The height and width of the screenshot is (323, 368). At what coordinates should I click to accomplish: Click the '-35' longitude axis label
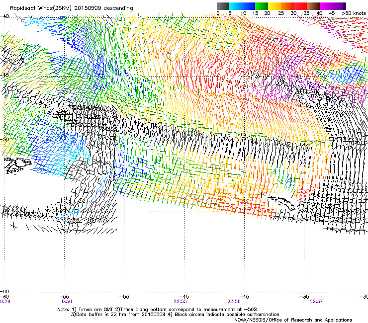click(304, 297)
